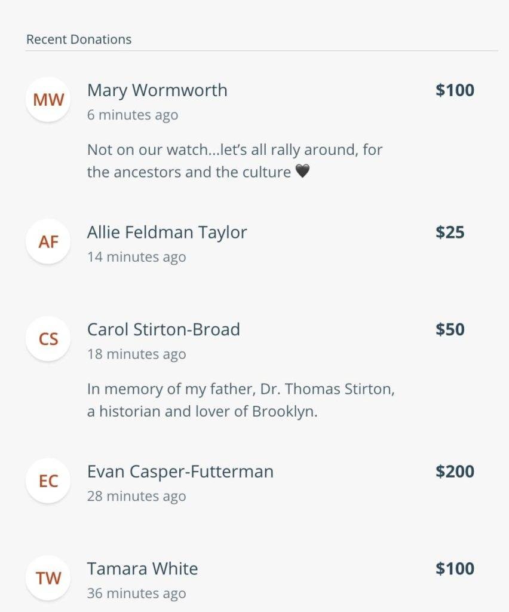Click the MW avatar icon
The width and height of the screenshot is (509, 612).
pyautogui.click(x=48, y=100)
